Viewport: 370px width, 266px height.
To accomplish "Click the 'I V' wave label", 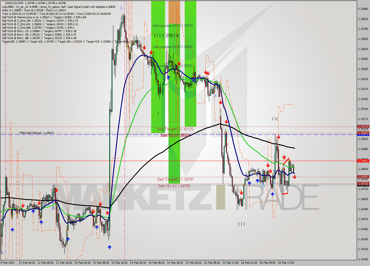I will point(275,119).
